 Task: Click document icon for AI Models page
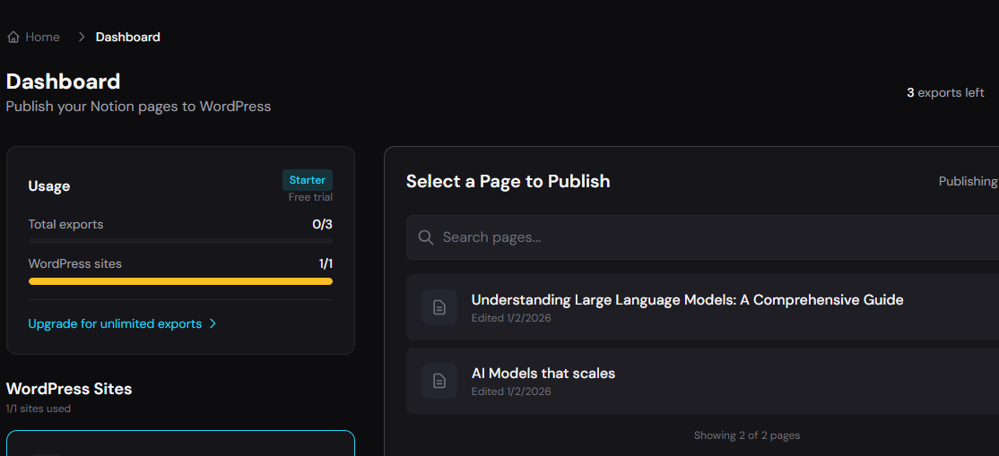(439, 381)
